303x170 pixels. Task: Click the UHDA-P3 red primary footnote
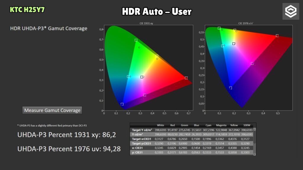point(52,125)
